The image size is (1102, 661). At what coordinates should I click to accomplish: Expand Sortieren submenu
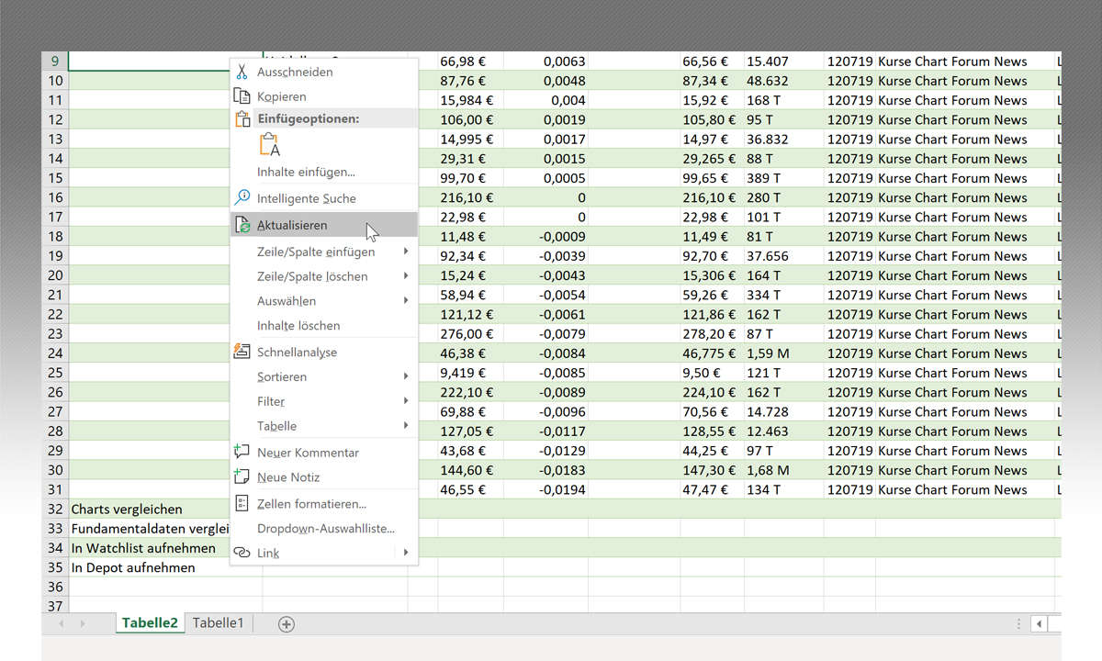tap(324, 376)
